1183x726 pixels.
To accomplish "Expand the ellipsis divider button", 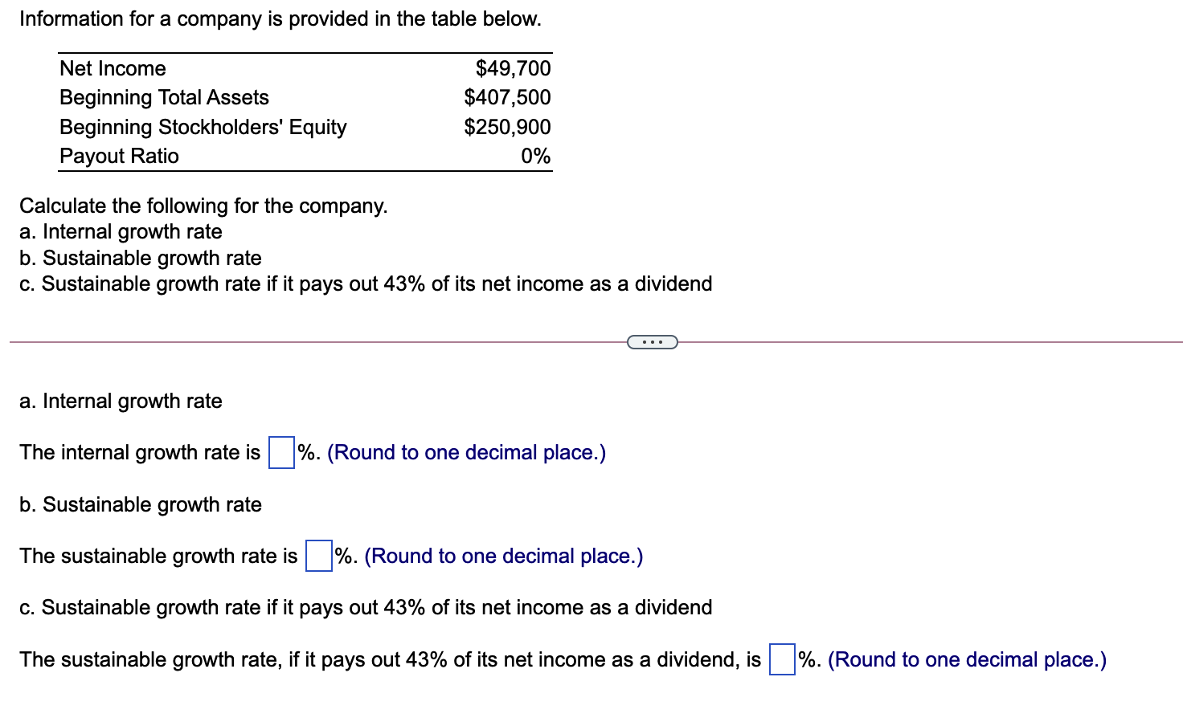I will (652, 341).
